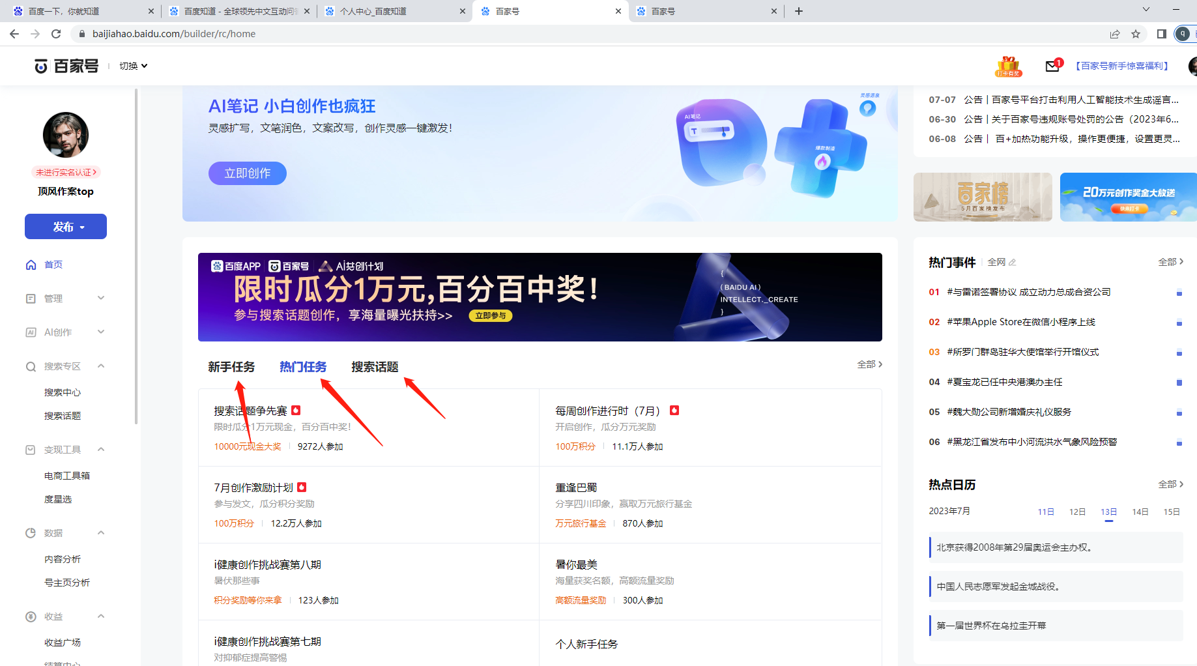Switch to the 搜索话题 tab

(x=375, y=367)
